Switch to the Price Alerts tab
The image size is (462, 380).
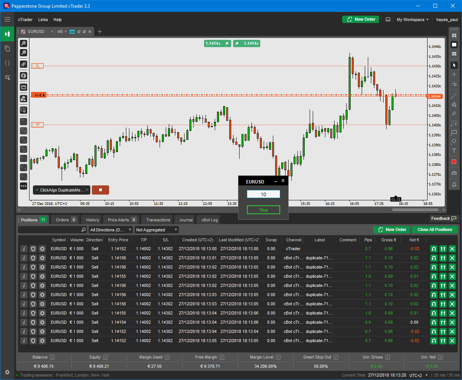click(x=122, y=220)
